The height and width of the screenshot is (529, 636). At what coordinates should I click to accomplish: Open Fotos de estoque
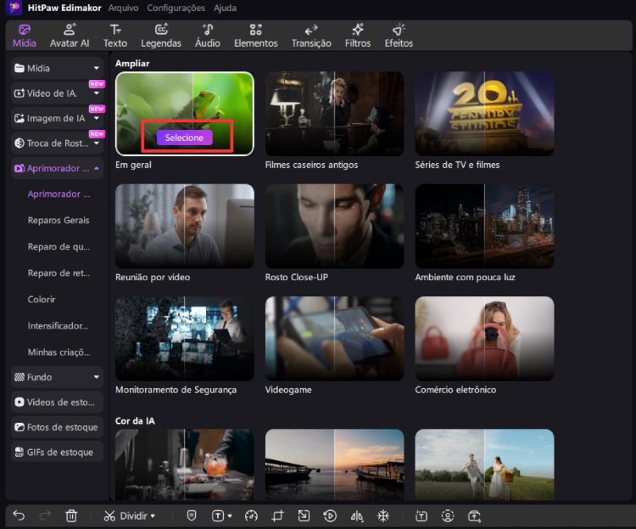57,427
